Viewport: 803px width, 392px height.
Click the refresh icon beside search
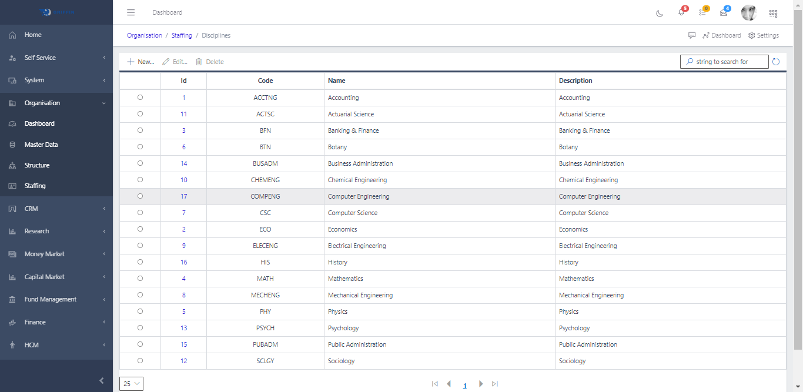[776, 62]
